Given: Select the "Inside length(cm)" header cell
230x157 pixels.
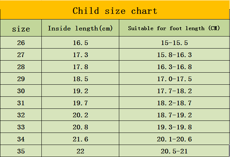Looking at the screenshot, I should coord(80,28).
